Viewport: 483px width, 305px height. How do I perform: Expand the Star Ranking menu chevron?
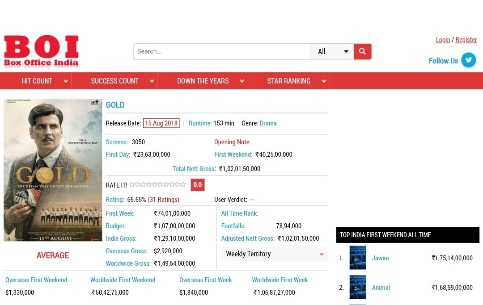coord(324,81)
